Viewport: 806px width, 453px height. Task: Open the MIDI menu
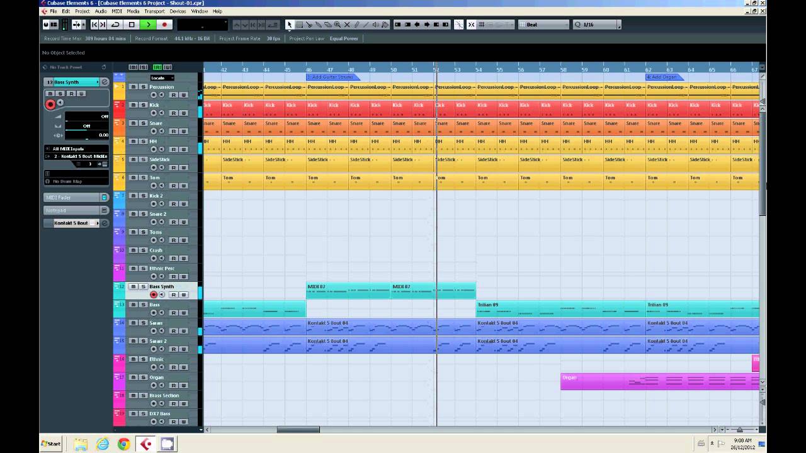(117, 11)
